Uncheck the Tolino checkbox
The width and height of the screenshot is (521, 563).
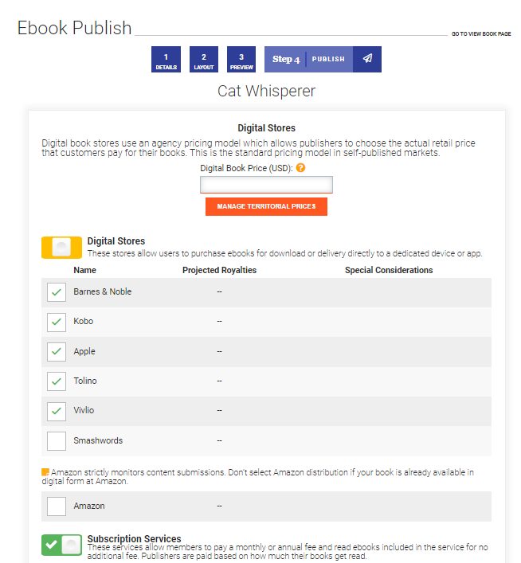click(x=57, y=381)
